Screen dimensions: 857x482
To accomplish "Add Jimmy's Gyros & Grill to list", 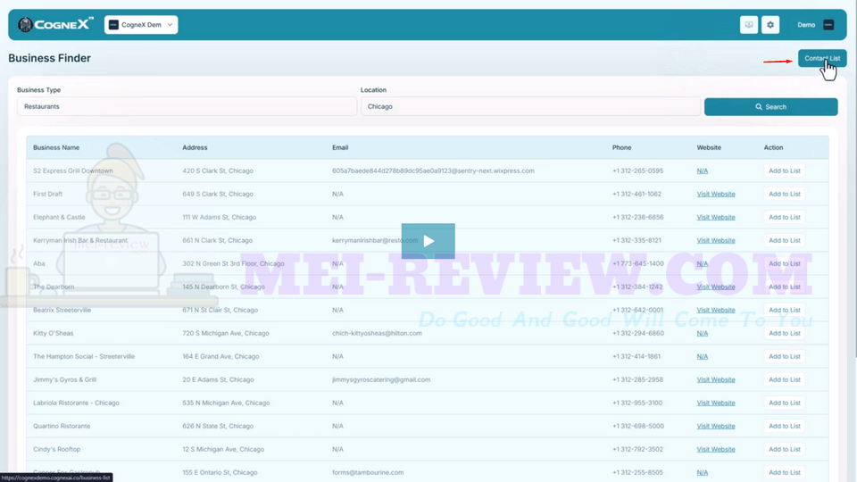I will point(785,380).
